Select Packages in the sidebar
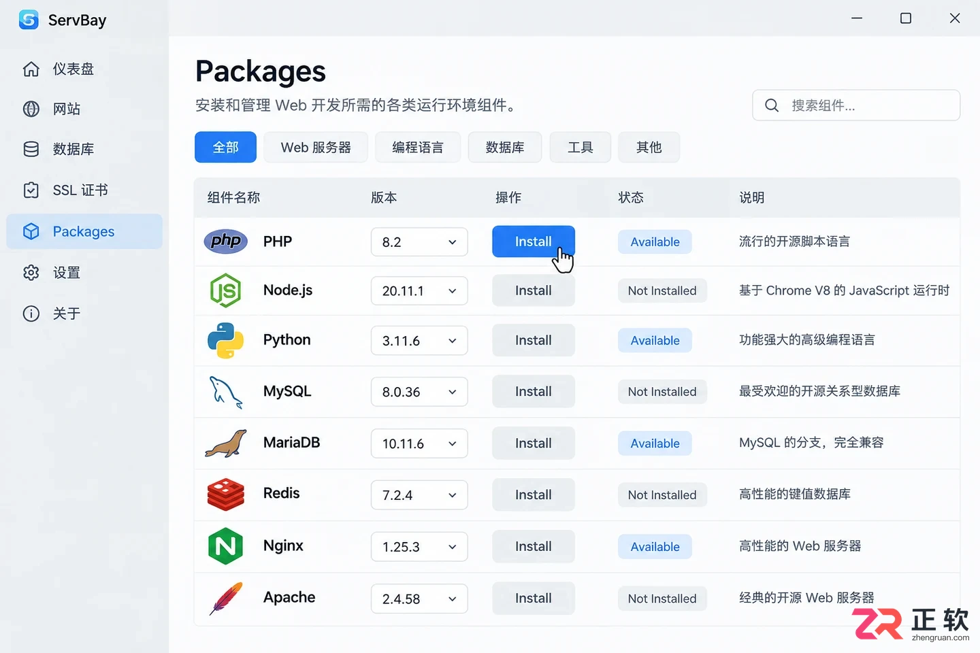 coord(84,231)
